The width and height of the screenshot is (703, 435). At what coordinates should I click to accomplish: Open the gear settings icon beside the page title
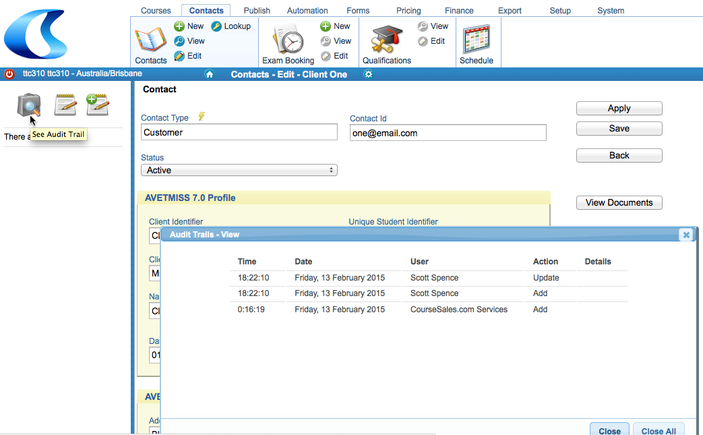point(368,74)
